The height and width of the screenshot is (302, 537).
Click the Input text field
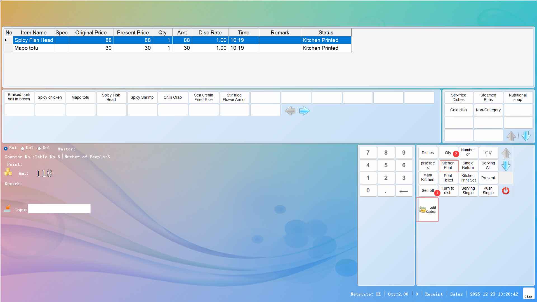coord(59,208)
